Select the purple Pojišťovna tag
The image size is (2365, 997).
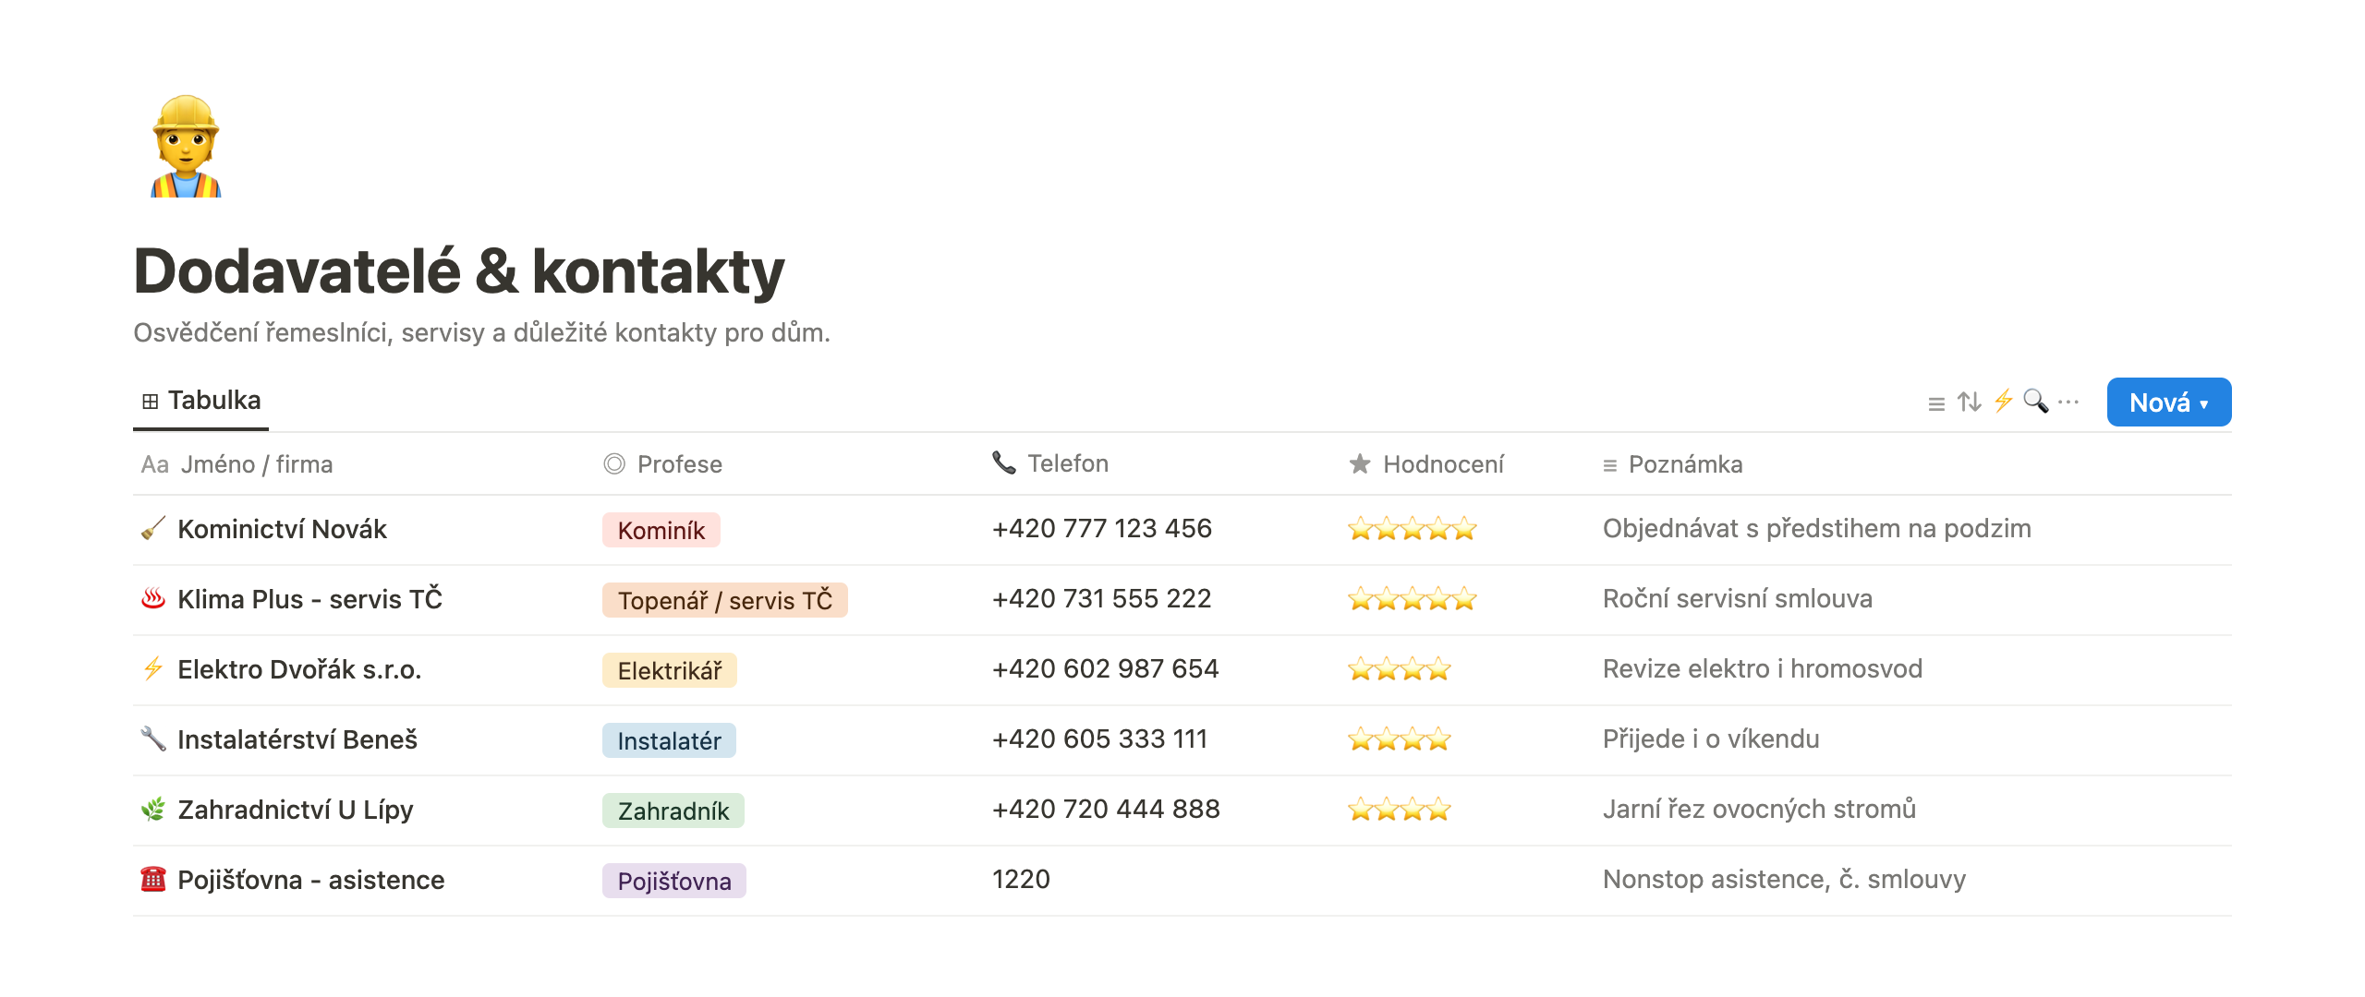click(x=674, y=881)
